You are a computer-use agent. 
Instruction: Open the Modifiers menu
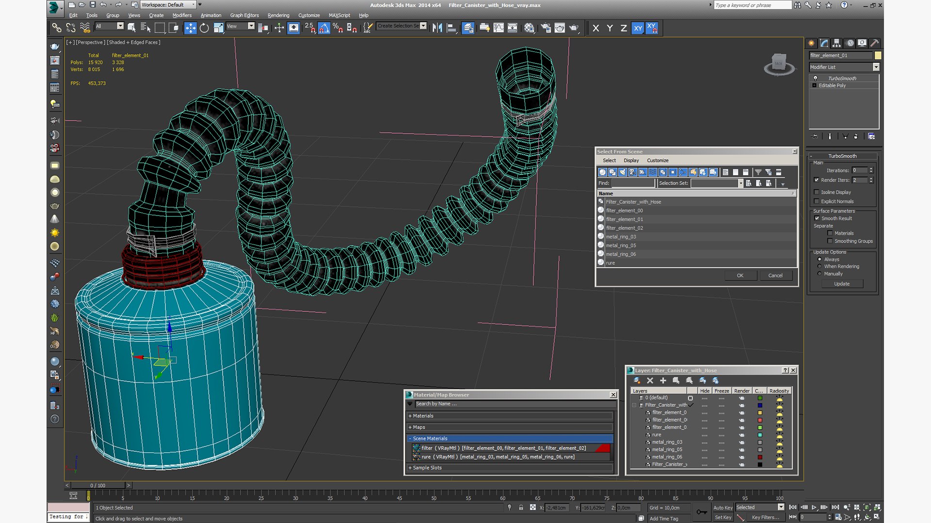pyautogui.click(x=182, y=15)
